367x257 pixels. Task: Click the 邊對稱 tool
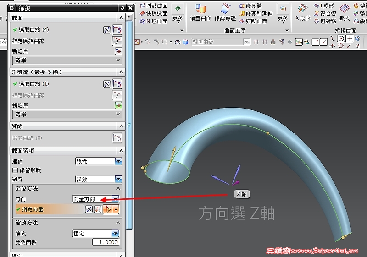(x=325, y=21)
